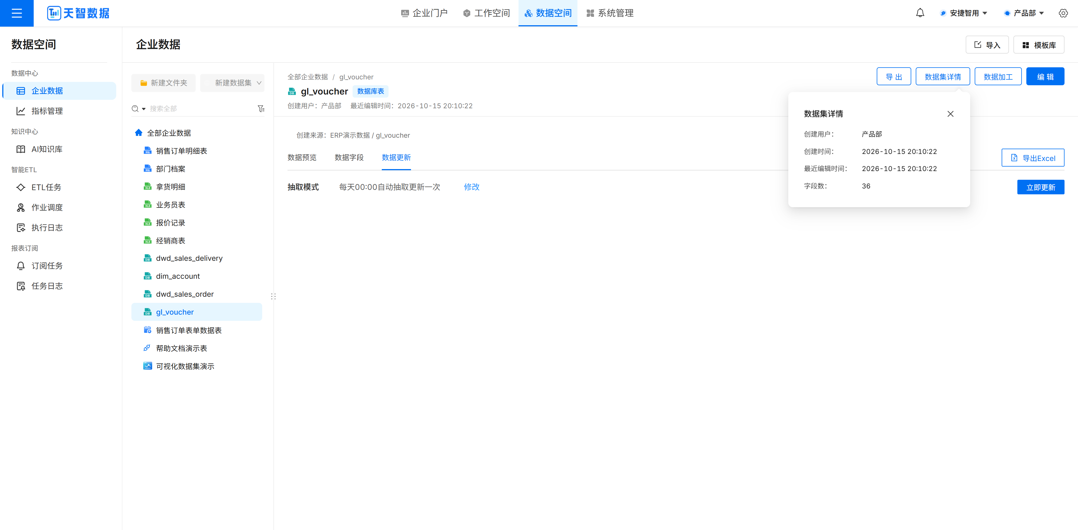This screenshot has height=530, width=1078.
Task: Click the filter icon beside search
Action: pyautogui.click(x=261, y=109)
